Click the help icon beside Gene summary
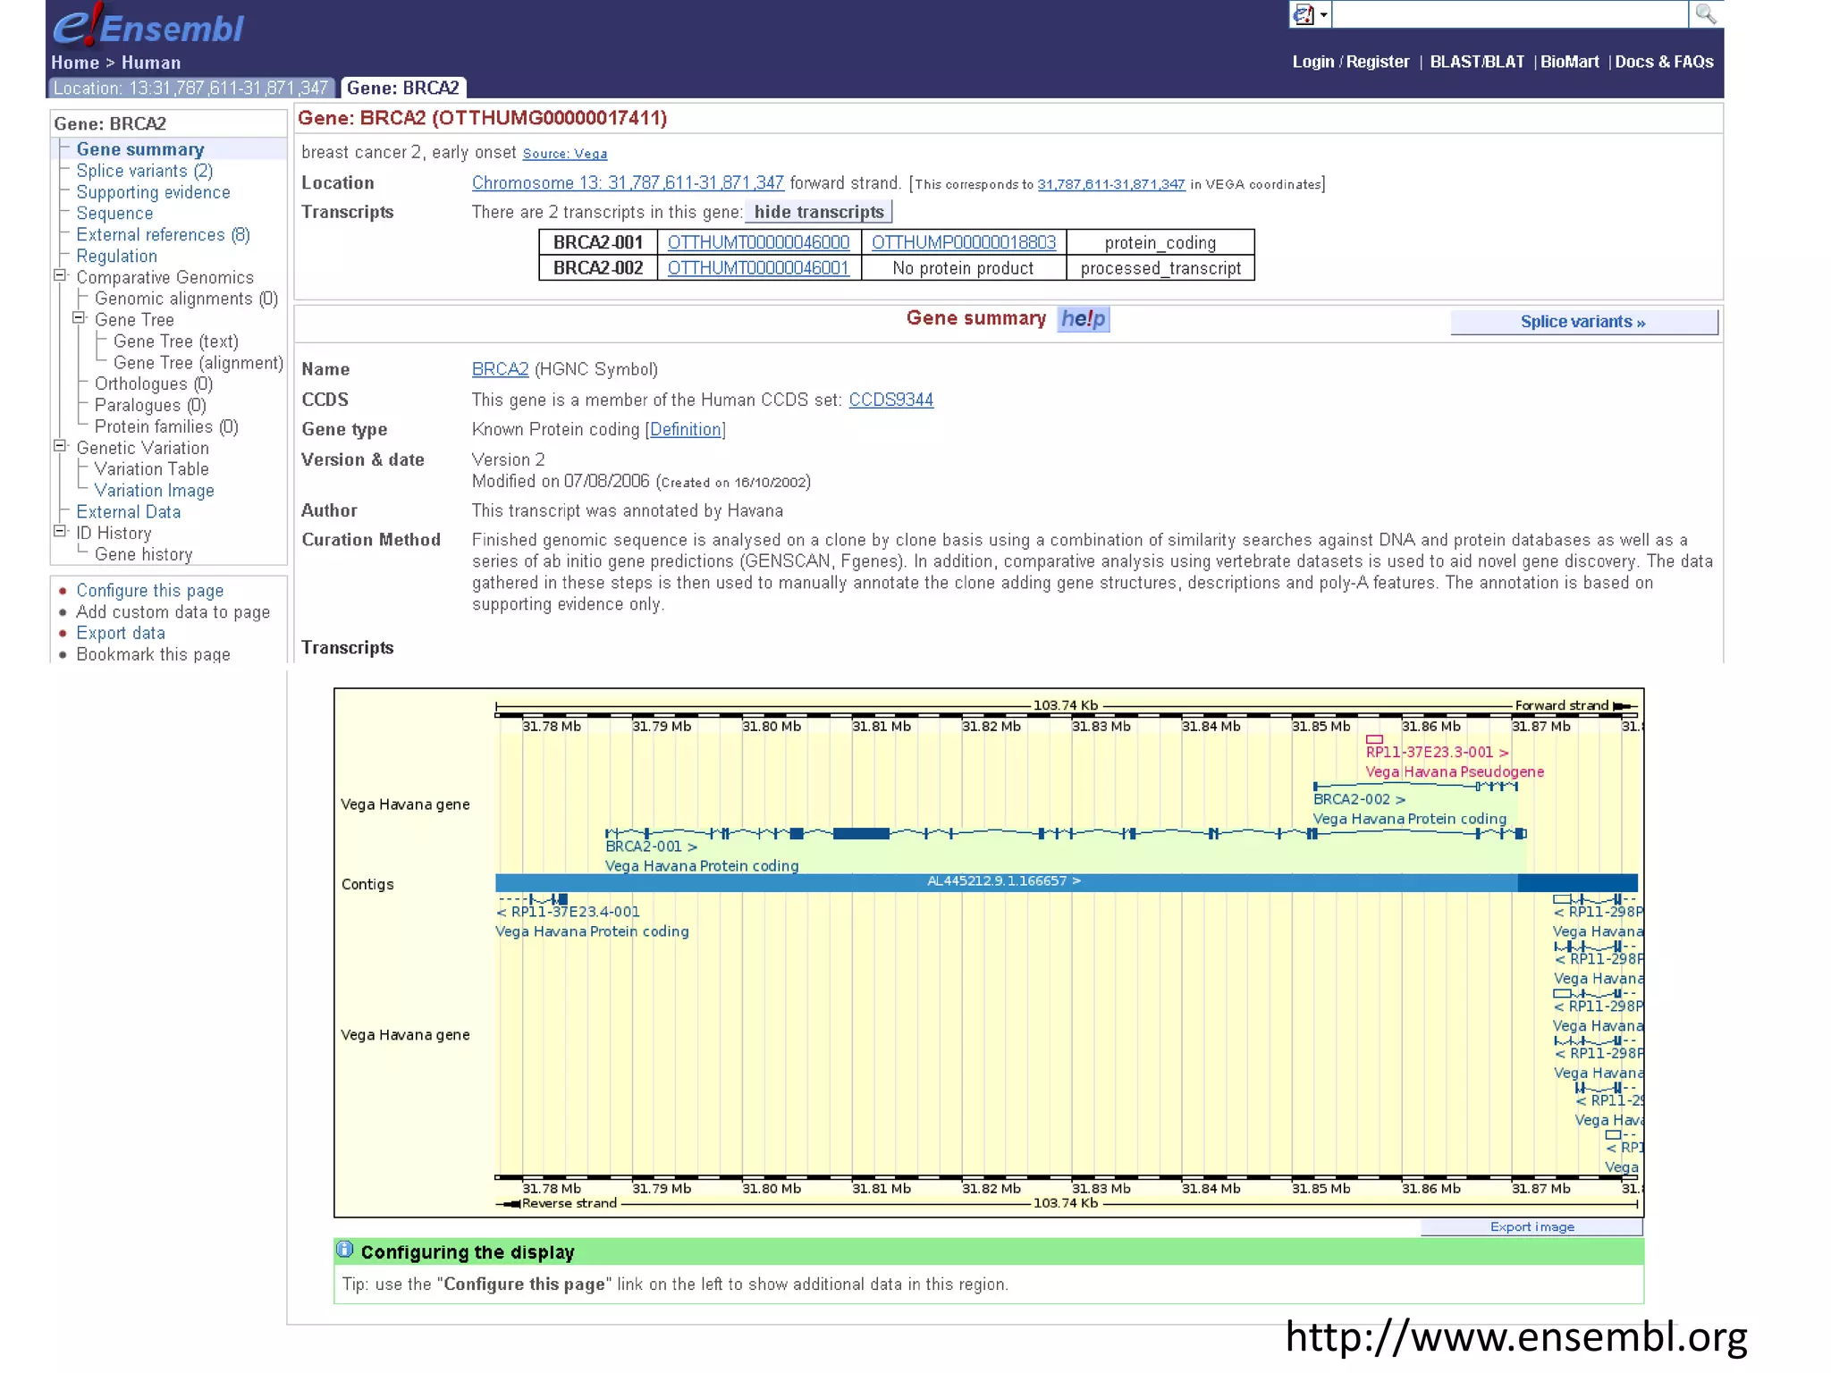The width and height of the screenshot is (1831, 1373). tap(1083, 319)
